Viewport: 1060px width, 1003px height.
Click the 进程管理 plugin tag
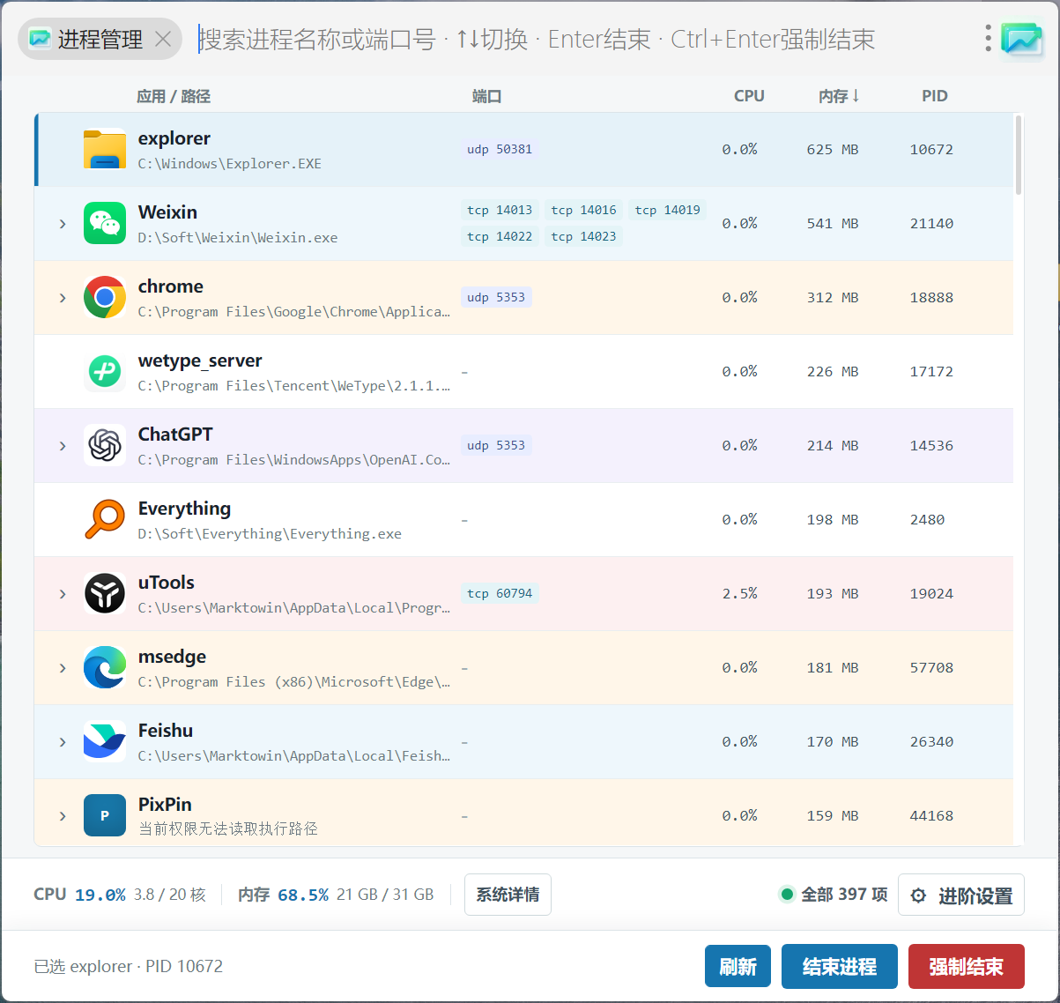[x=100, y=39]
